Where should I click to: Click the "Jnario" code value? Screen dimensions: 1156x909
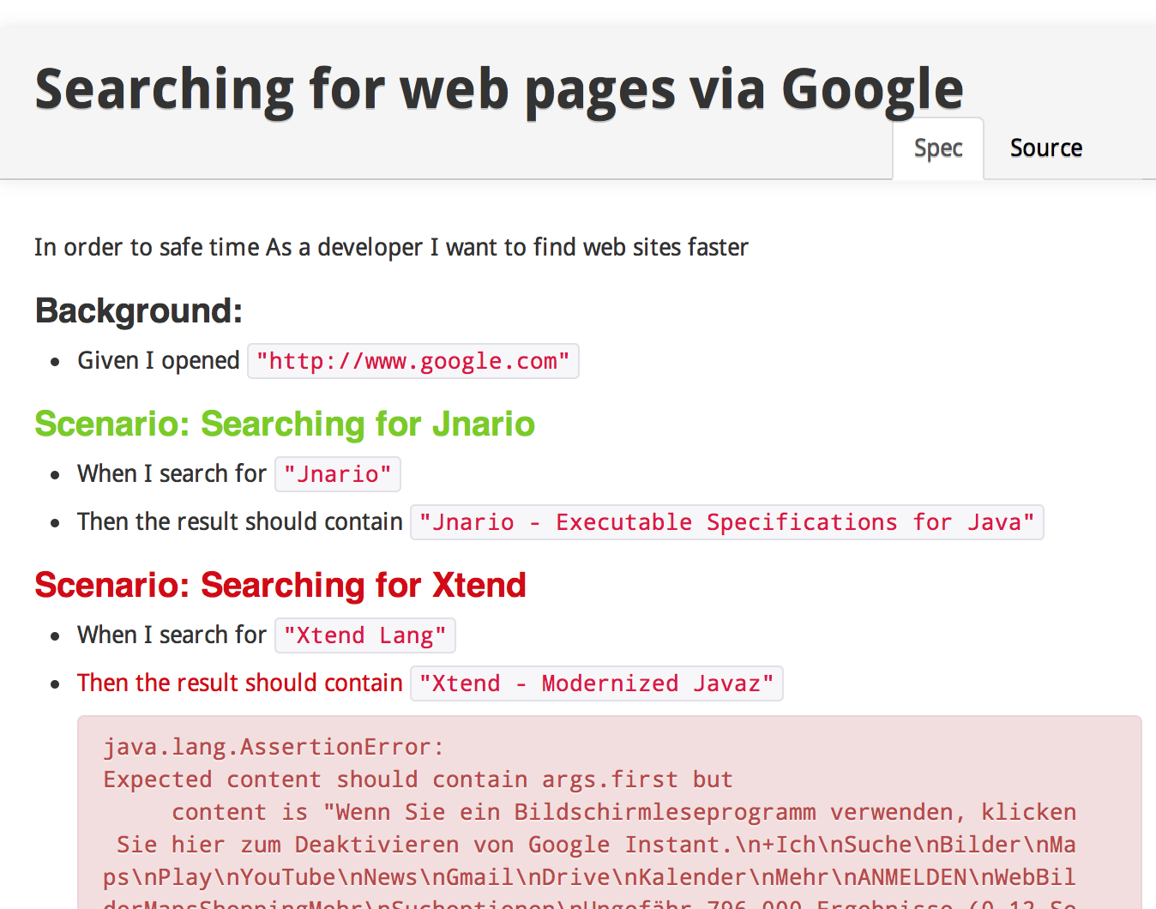click(x=337, y=475)
